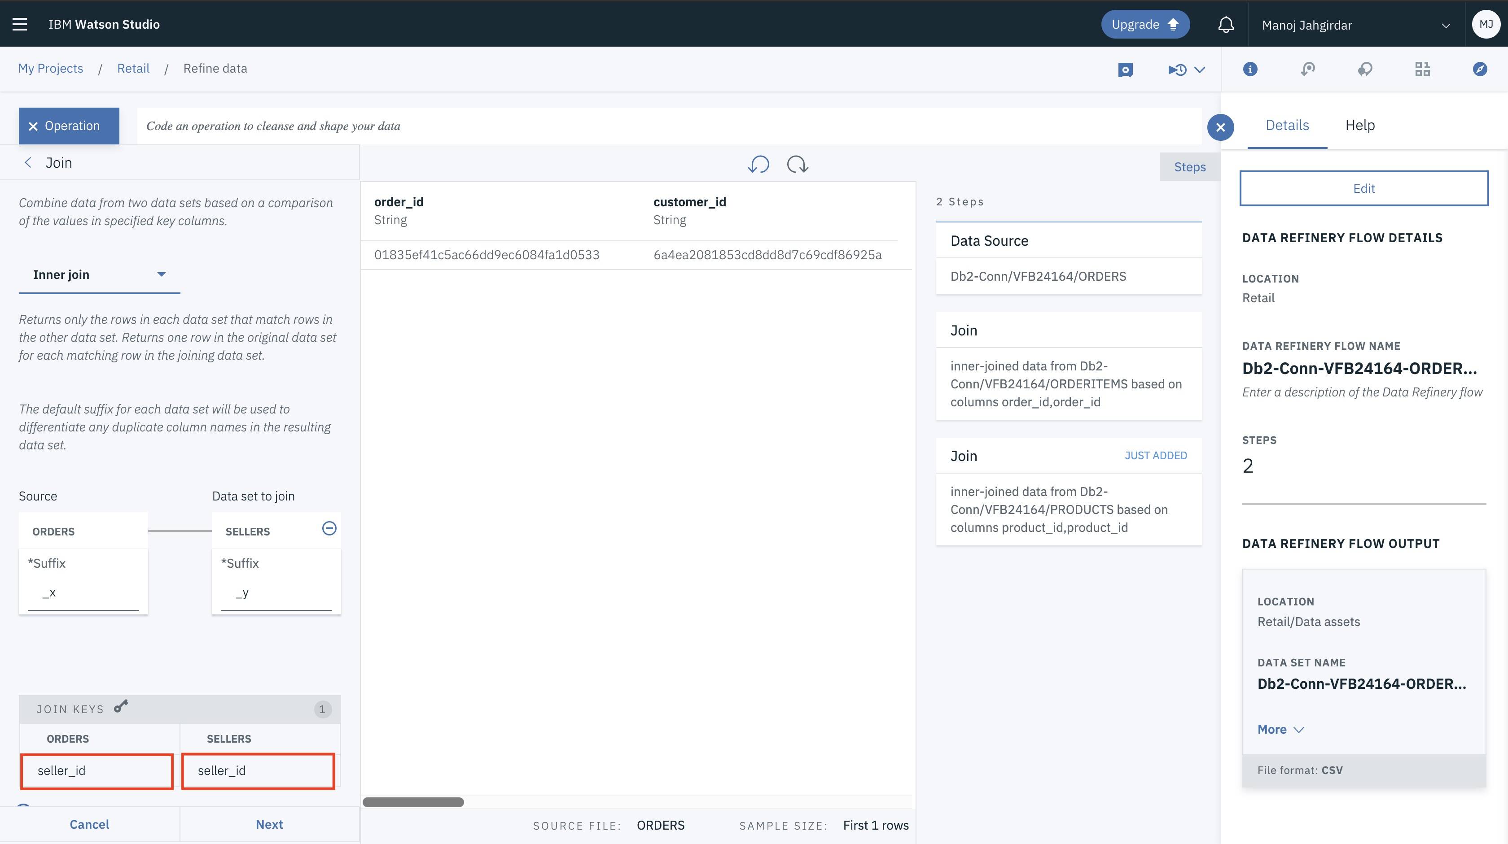The image size is (1508, 844).
Task: Select the ORDERITEMS Join step
Action: coord(1068,366)
